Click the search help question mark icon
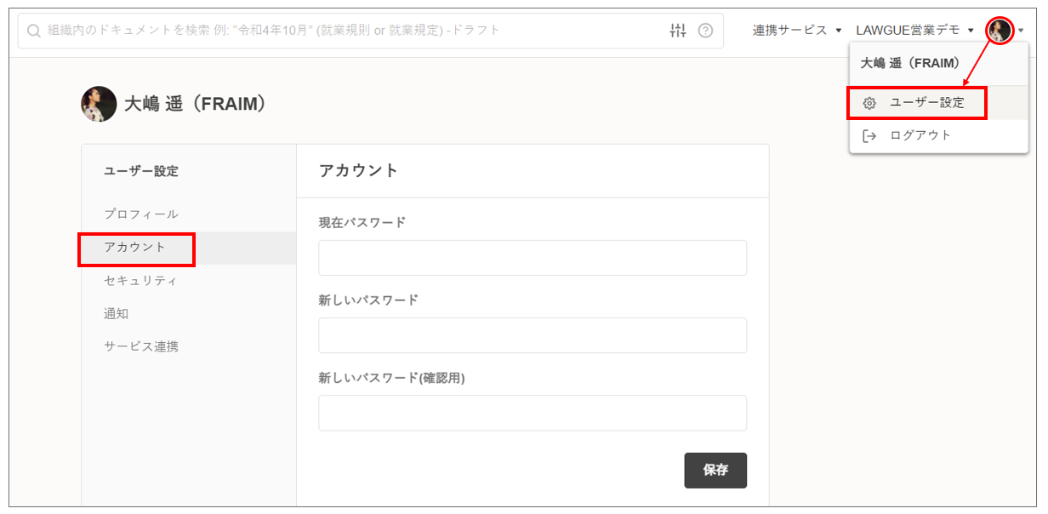This screenshot has width=1048, height=514. [x=705, y=31]
